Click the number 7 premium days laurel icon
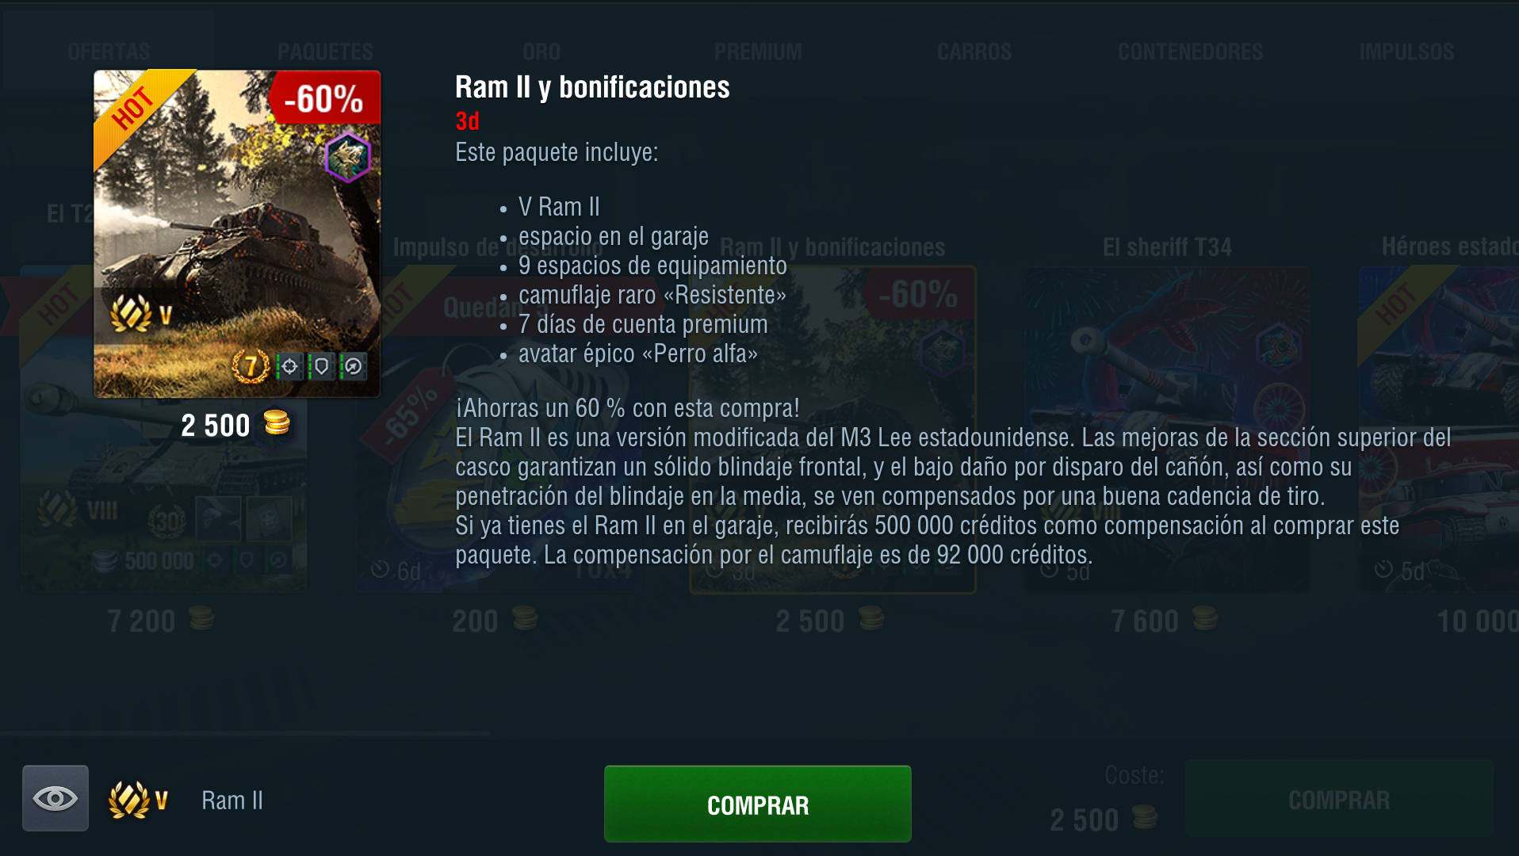The width and height of the screenshot is (1519, 856). (251, 366)
